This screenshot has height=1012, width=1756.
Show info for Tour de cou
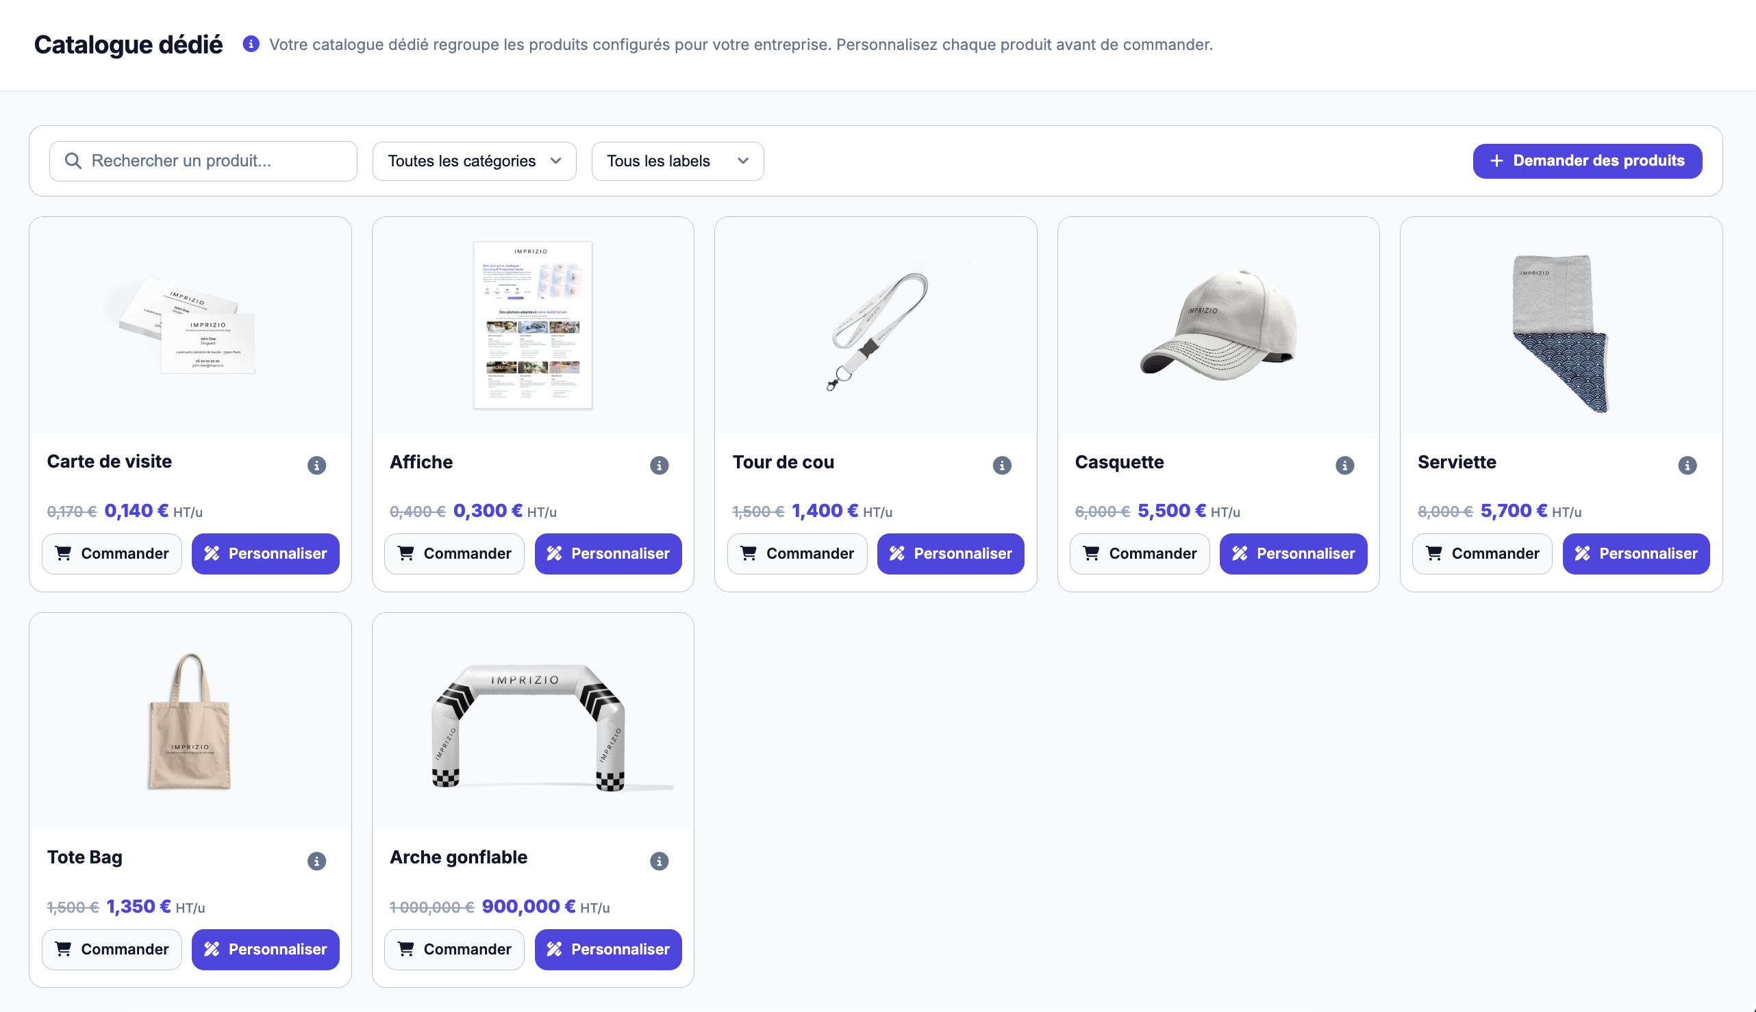[x=1002, y=465]
